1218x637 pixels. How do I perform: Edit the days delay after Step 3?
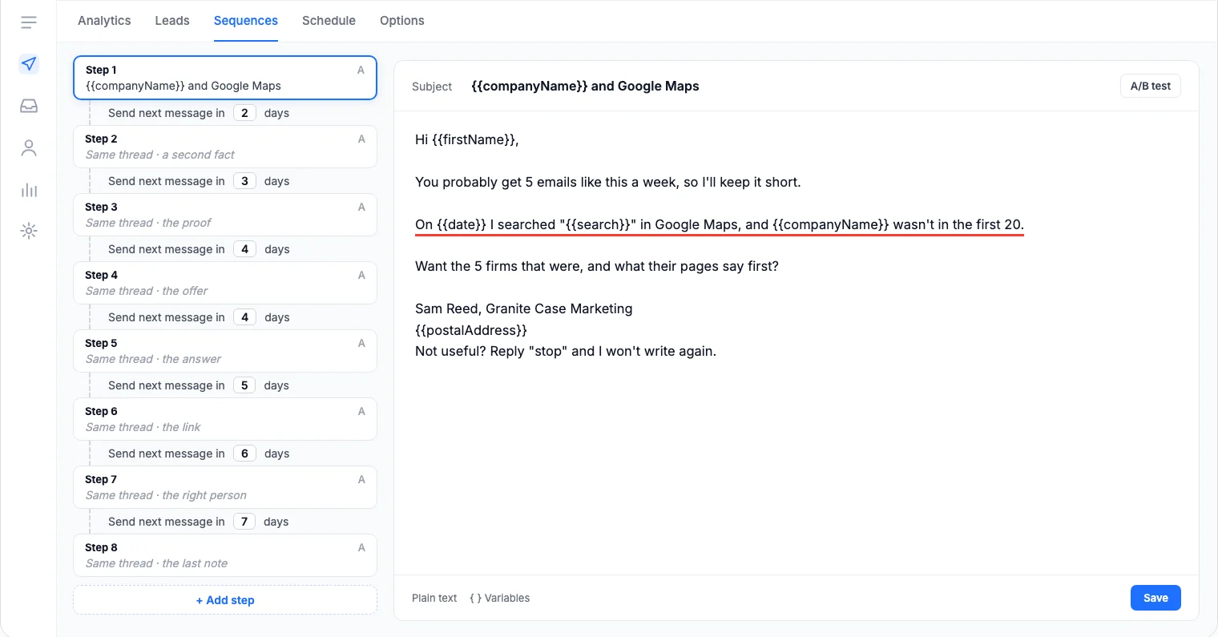coord(244,249)
